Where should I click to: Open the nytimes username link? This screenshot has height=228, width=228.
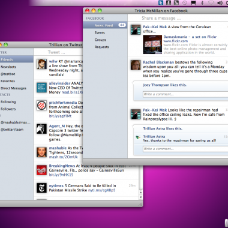56,186
